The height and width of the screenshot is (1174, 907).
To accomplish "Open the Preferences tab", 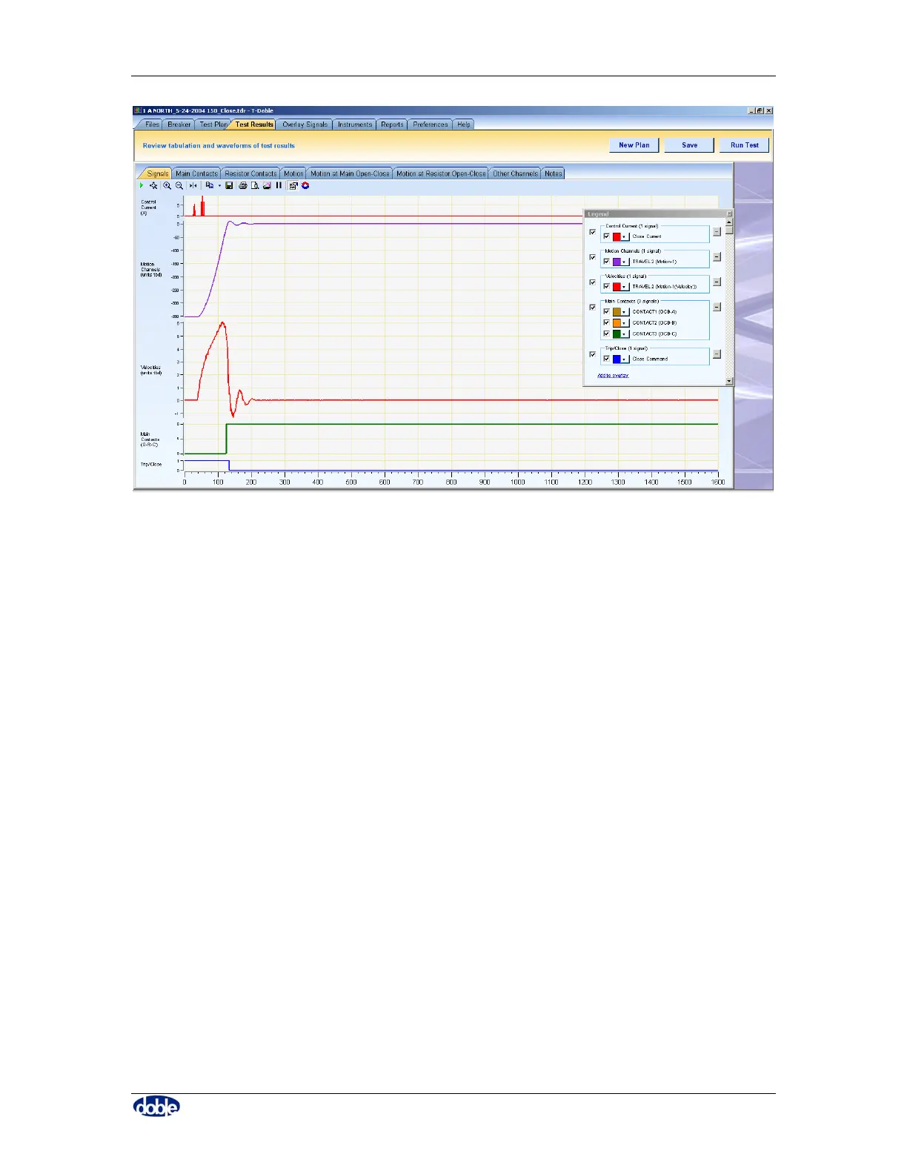I will pos(431,125).
